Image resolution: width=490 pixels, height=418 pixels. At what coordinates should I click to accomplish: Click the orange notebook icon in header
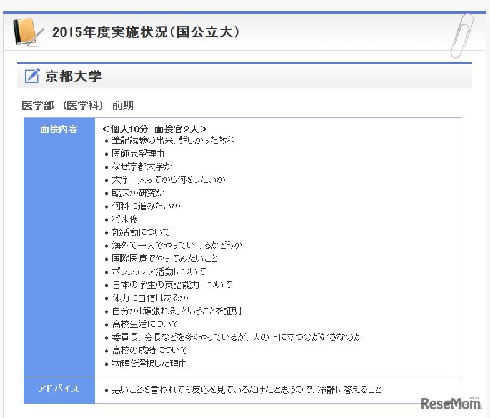click(27, 32)
